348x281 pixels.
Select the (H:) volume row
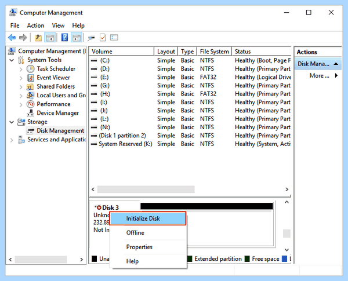pyautogui.click(x=190, y=94)
